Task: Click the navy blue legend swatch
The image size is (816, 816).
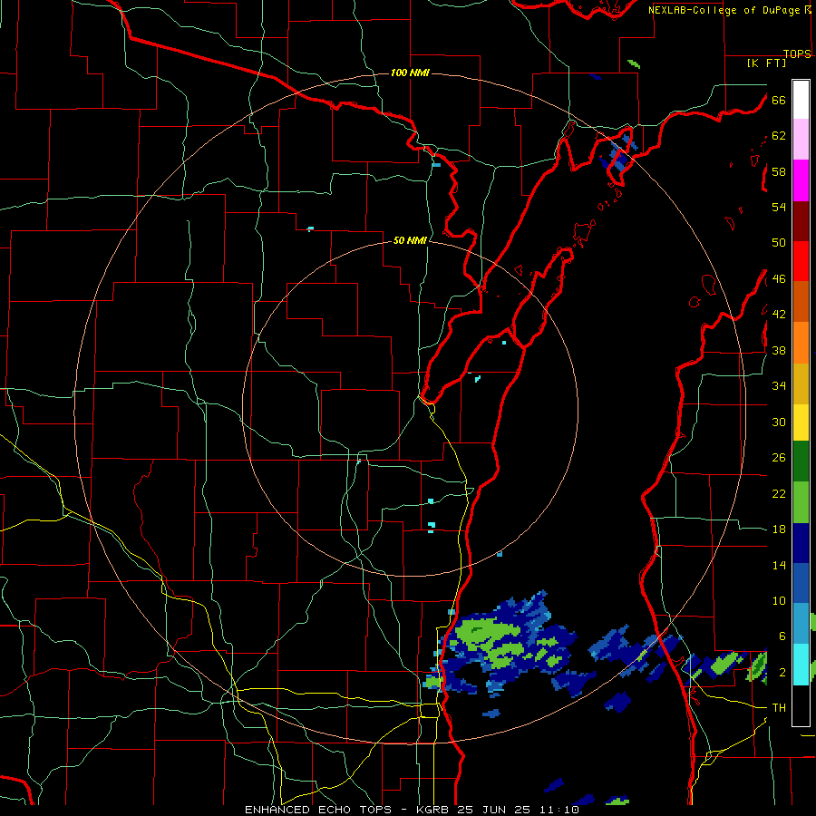Action: pos(801,543)
